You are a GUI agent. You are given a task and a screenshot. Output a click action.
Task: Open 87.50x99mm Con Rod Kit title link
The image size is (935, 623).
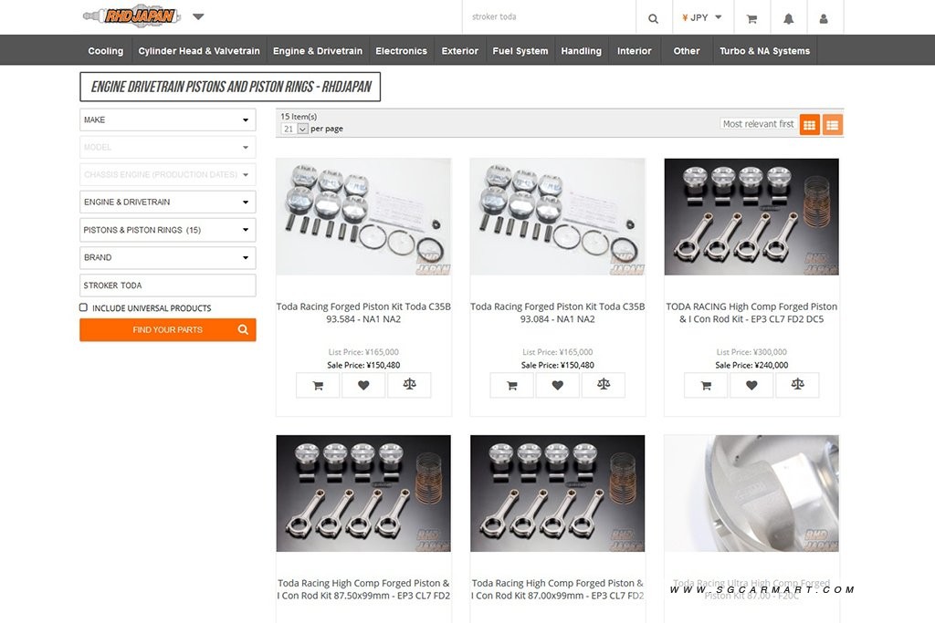[363, 589]
